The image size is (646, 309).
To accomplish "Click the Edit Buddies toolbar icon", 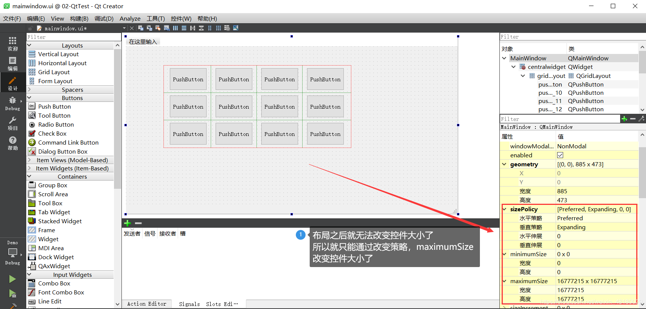I will (158, 28).
